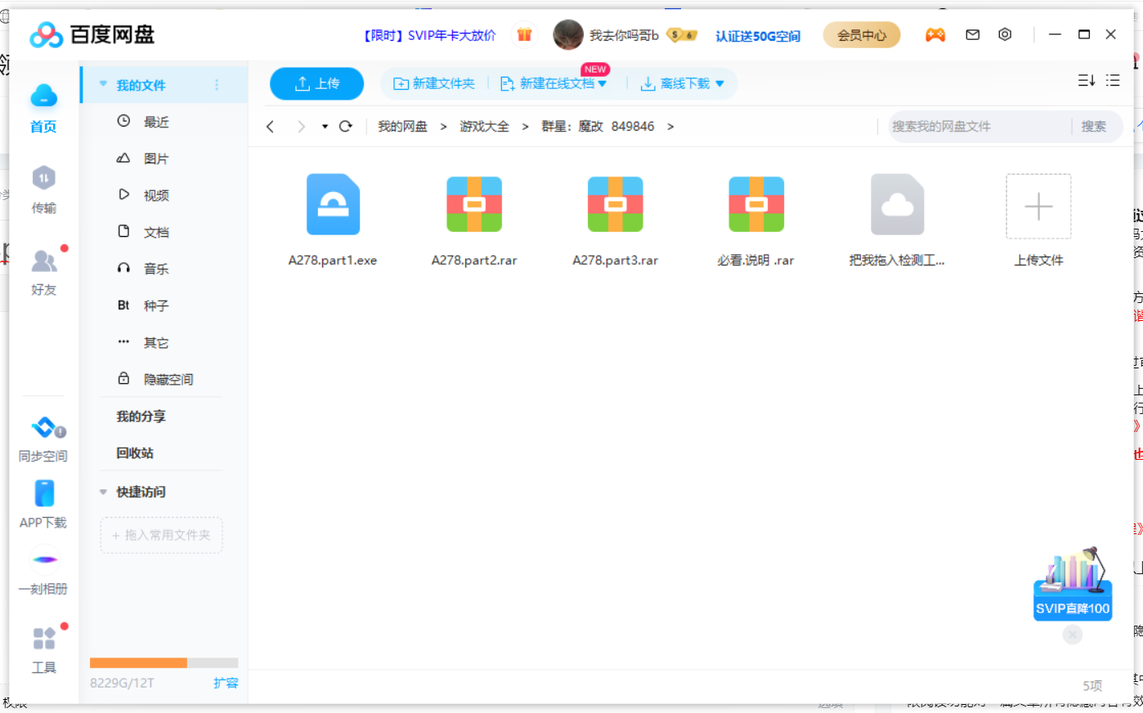Click the game controller icon in header

pos(935,35)
